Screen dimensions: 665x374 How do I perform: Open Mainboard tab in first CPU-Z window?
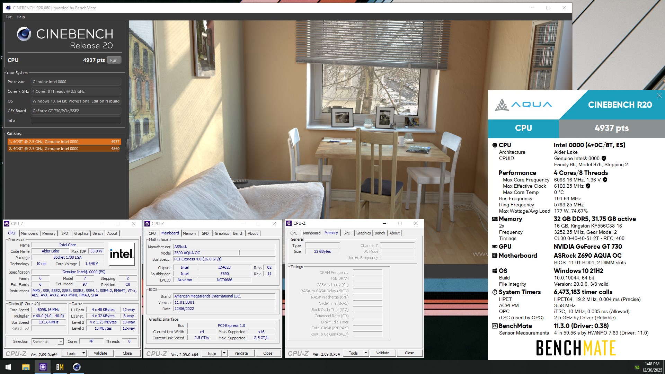(x=29, y=233)
